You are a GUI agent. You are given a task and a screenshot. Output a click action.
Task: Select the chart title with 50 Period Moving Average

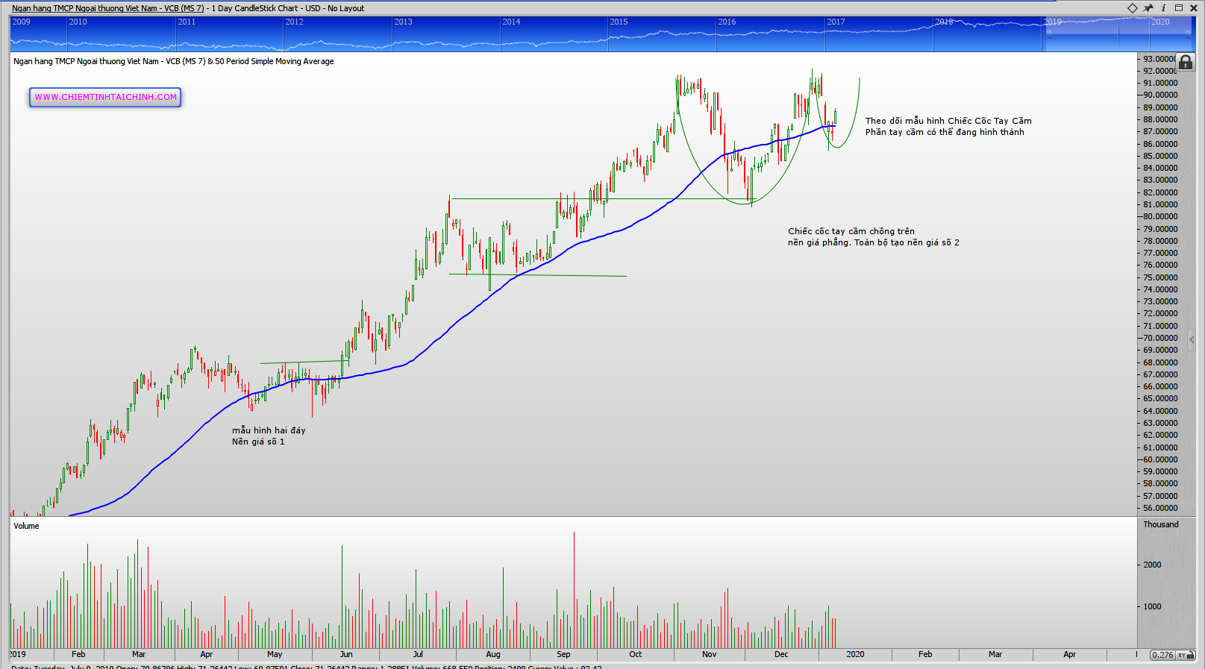[173, 61]
